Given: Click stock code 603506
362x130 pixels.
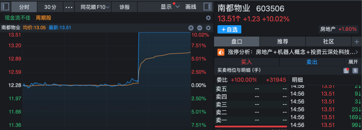Looking at the screenshot, I should [x=270, y=9].
